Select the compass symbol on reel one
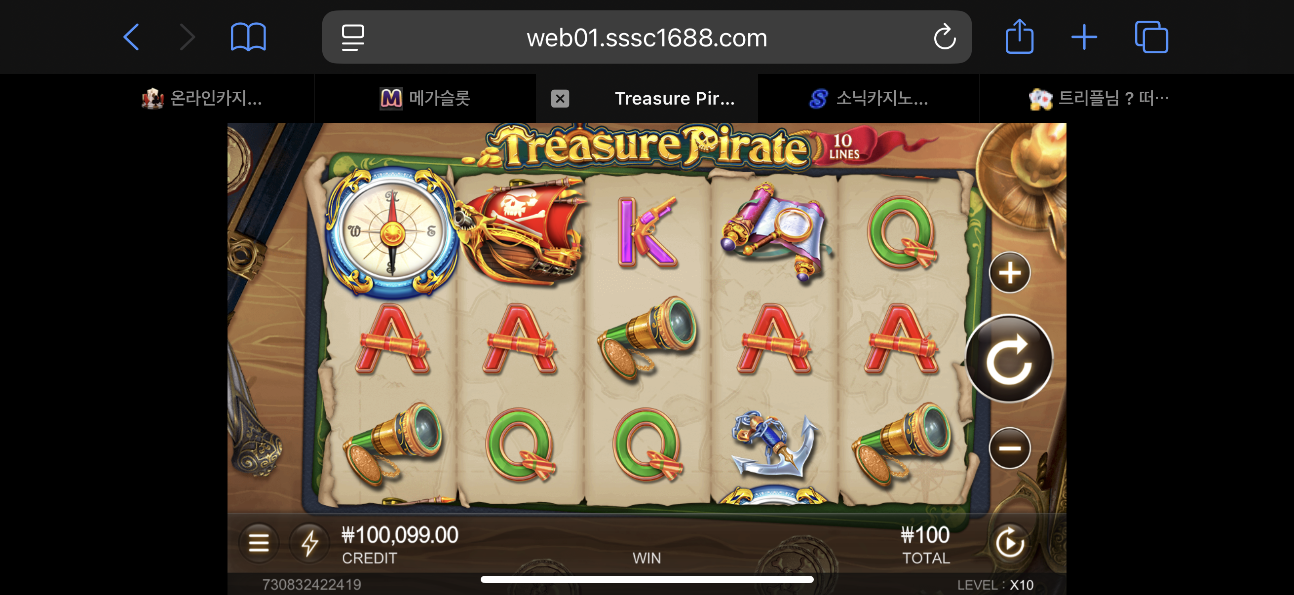This screenshot has width=1294, height=595. tap(392, 232)
